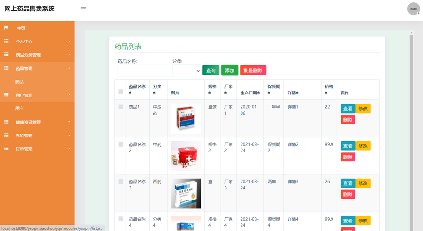This screenshot has height=231, width=423.
Task: Collapse 药品管理 menu arrow
Action: click(70, 68)
